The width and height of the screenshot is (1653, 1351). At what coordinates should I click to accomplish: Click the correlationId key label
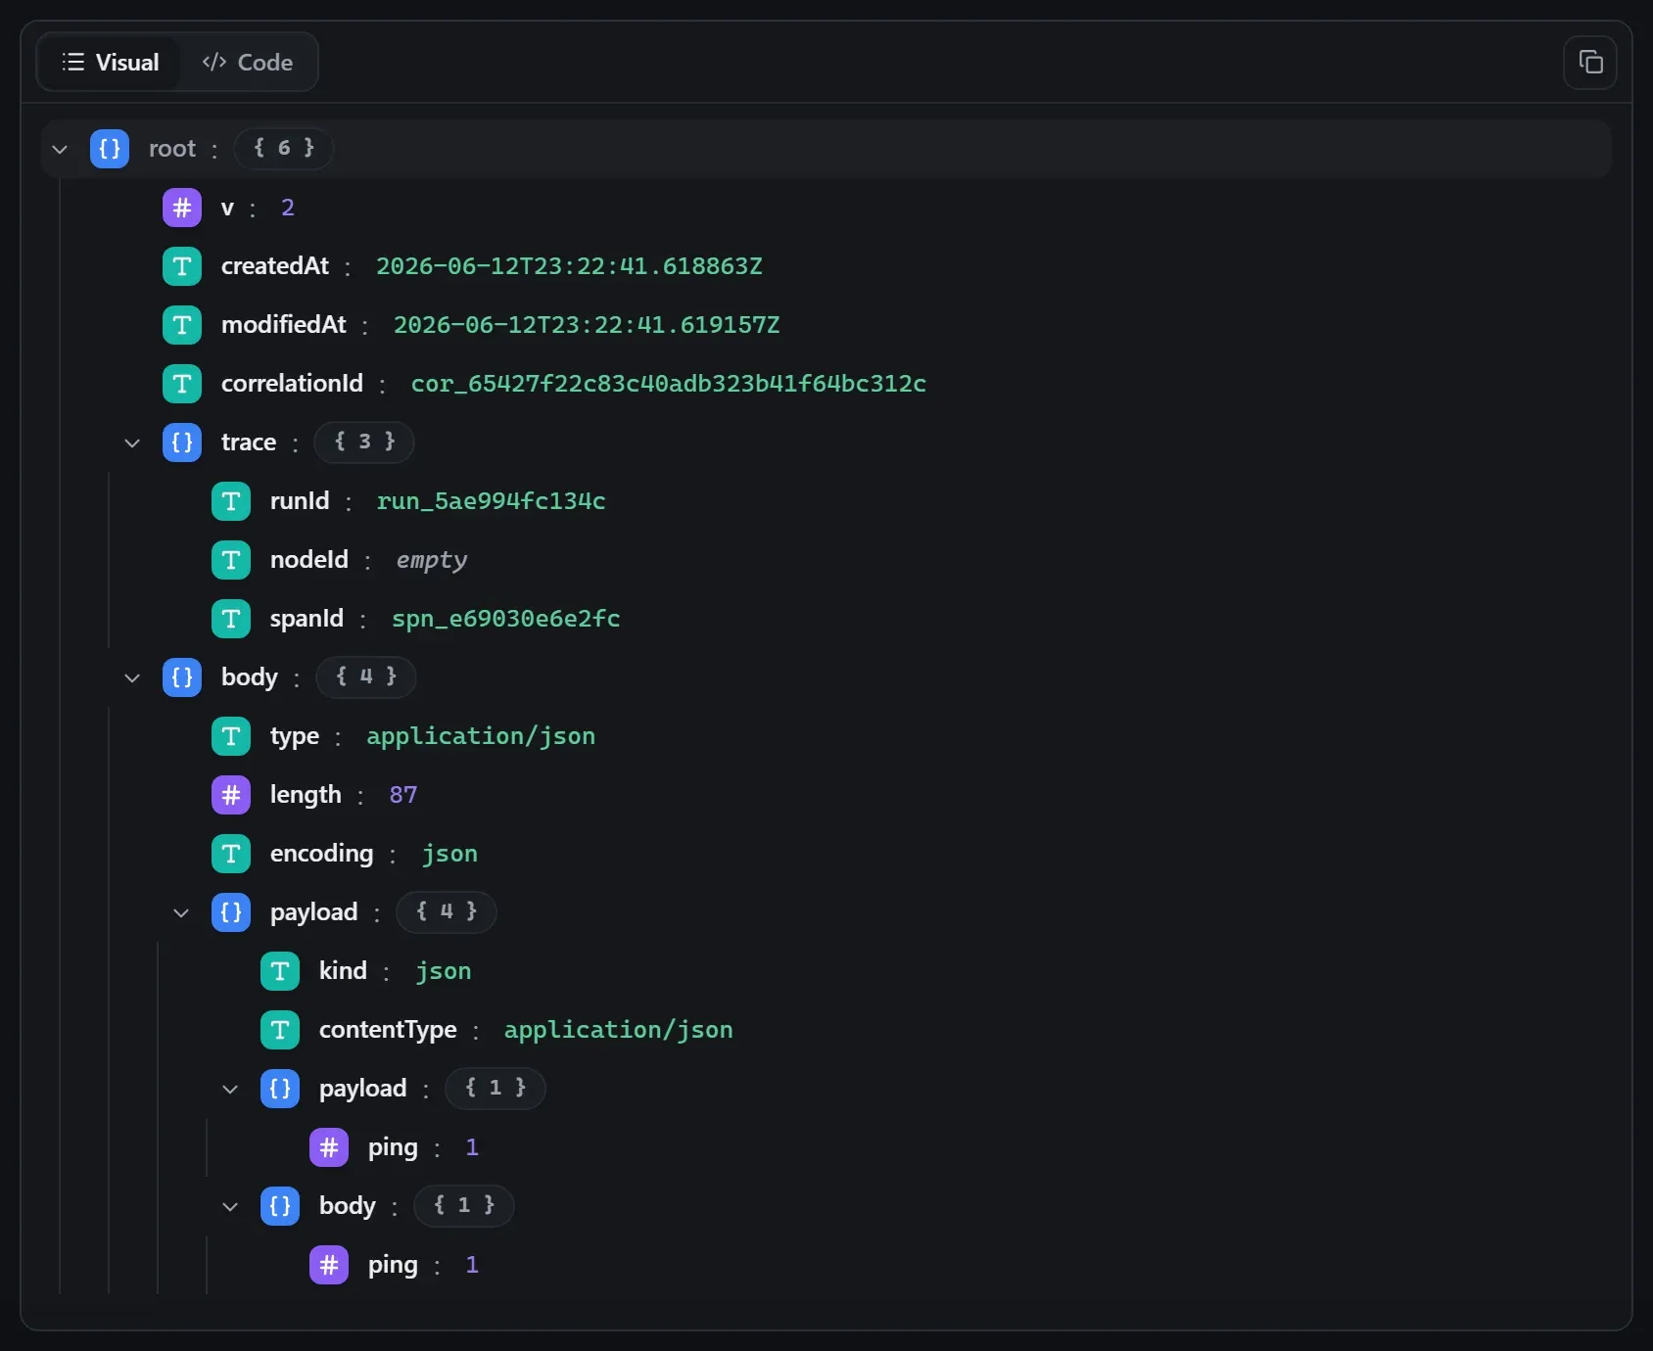tap(292, 384)
